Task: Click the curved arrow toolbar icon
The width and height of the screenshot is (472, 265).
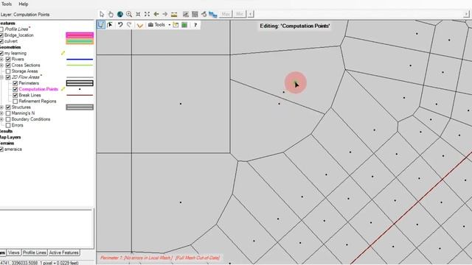Action: pos(204,14)
